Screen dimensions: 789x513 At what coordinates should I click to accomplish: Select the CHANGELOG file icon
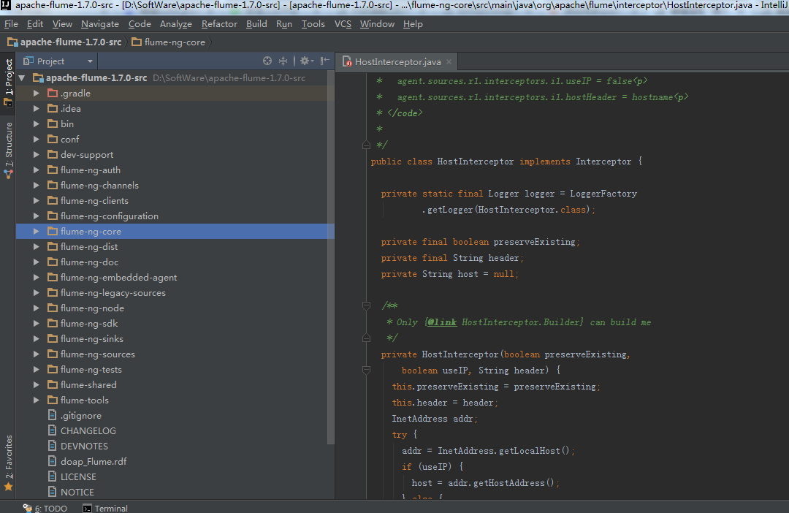coord(53,431)
